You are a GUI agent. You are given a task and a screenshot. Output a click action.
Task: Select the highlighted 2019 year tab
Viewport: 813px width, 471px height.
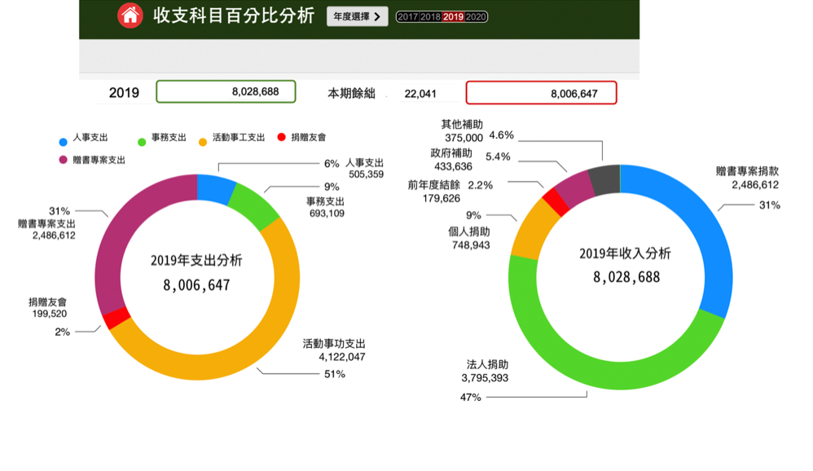(x=454, y=16)
